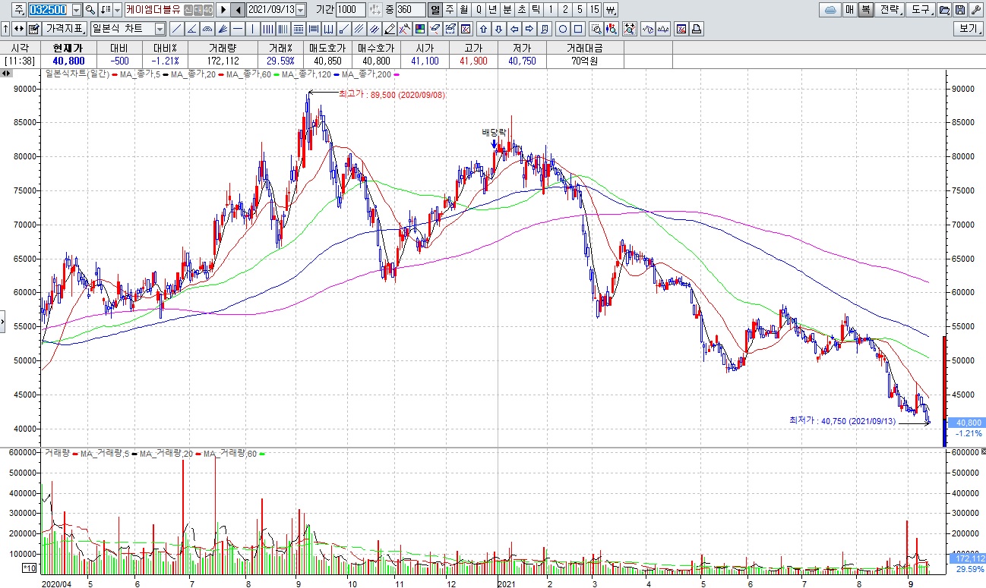This screenshot has width=986, height=588.
Task: Toggle the minute 분 period button
Action: (x=507, y=10)
